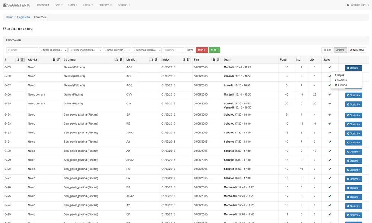Export the course list as PDF
Image resolution: width=372 pixels, height=223 pixels.
click(202, 50)
